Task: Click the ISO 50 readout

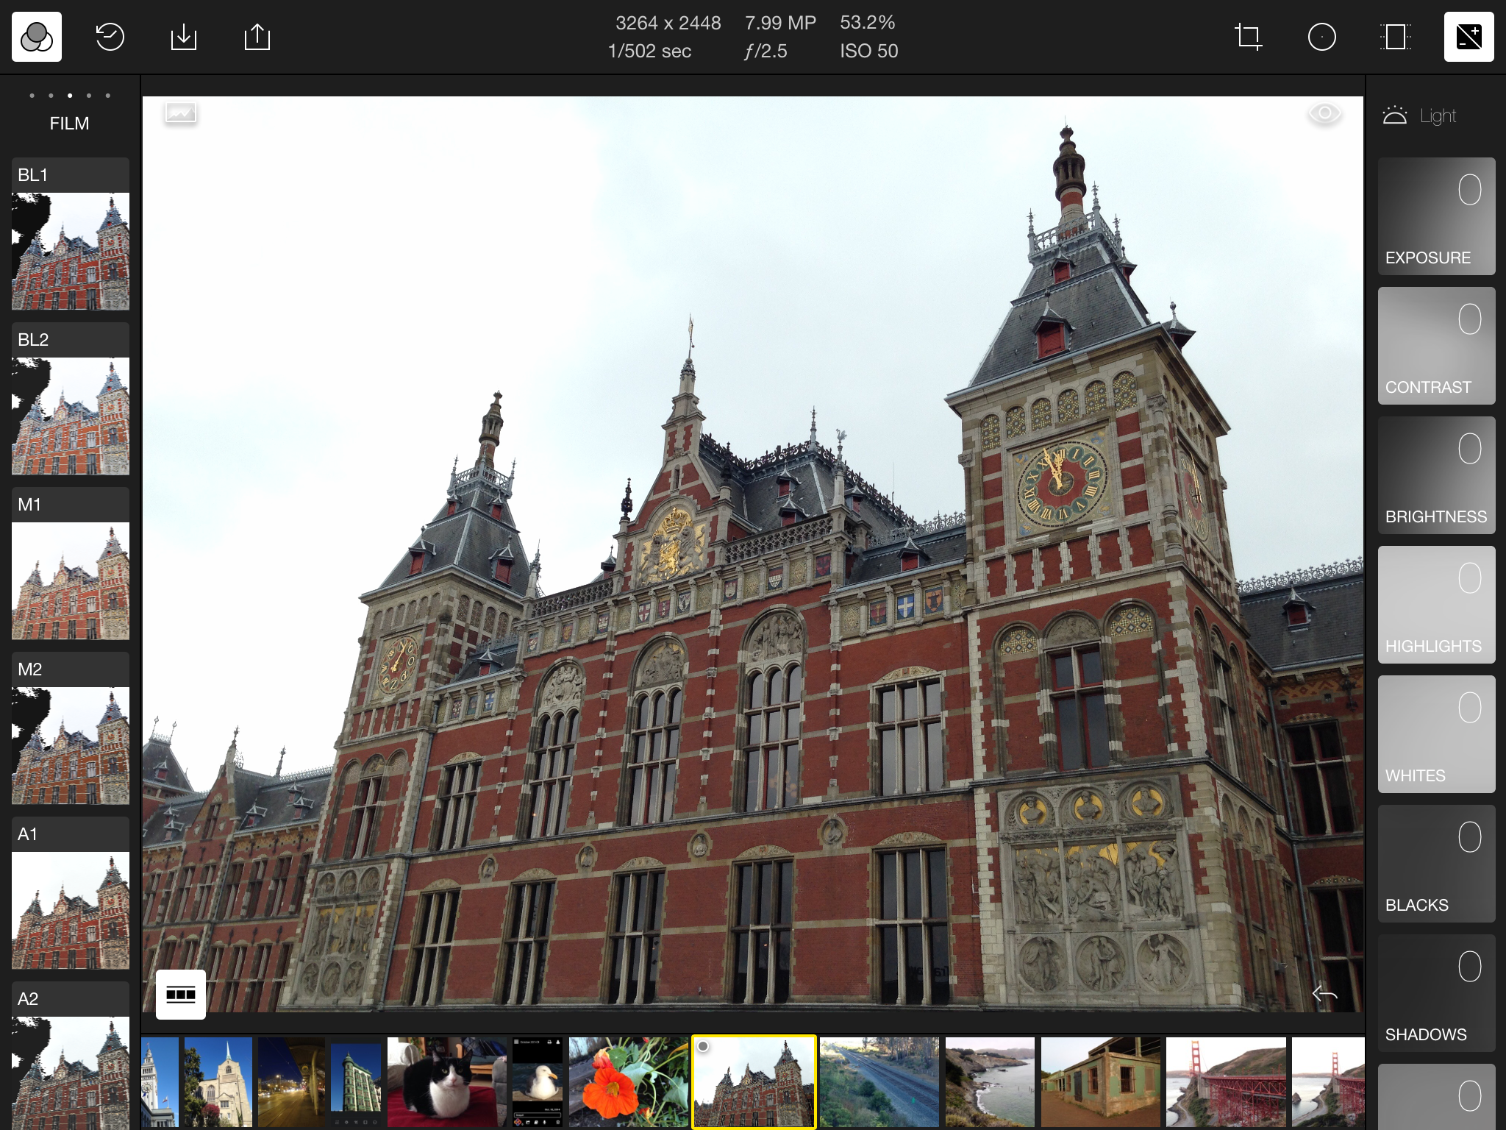Action: tap(869, 51)
